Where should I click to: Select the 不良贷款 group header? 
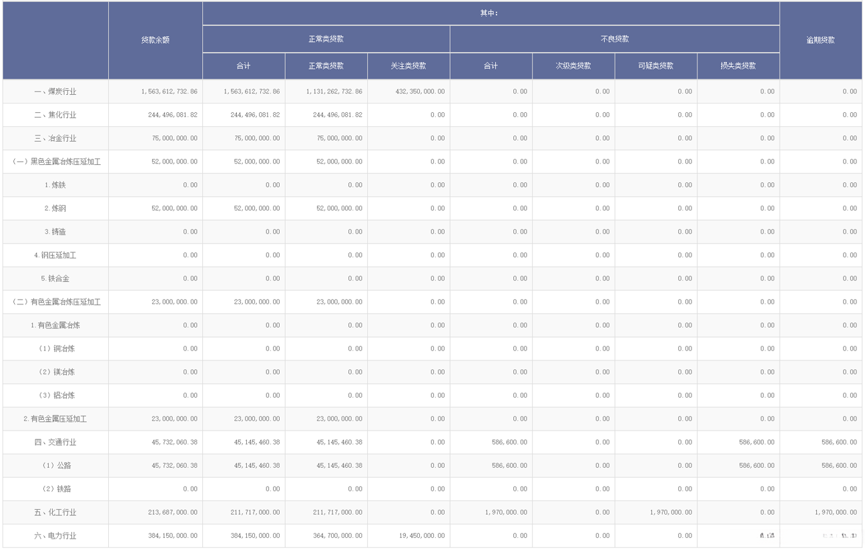tap(615, 39)
